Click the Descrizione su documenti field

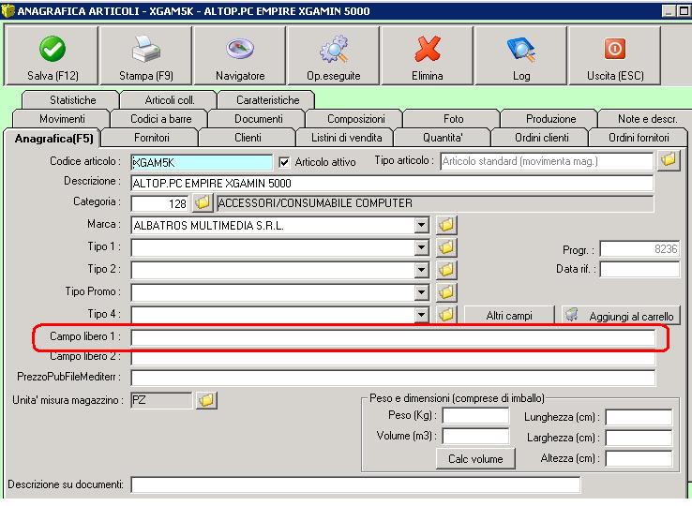355,484
